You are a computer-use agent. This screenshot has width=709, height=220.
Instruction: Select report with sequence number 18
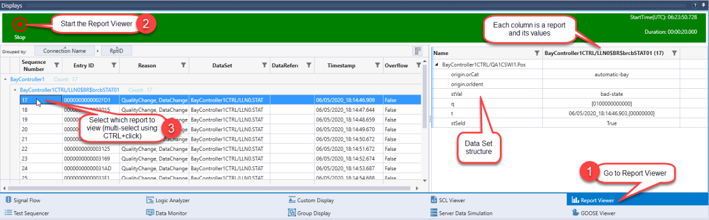point(220,110)
